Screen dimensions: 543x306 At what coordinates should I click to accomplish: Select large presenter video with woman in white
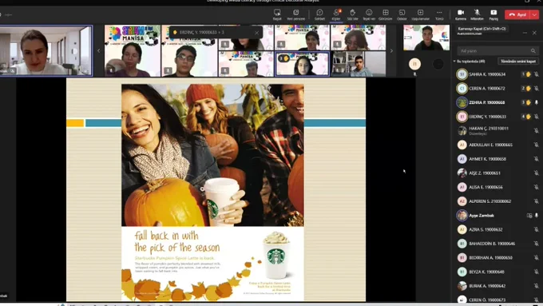(x=46, y=50)
